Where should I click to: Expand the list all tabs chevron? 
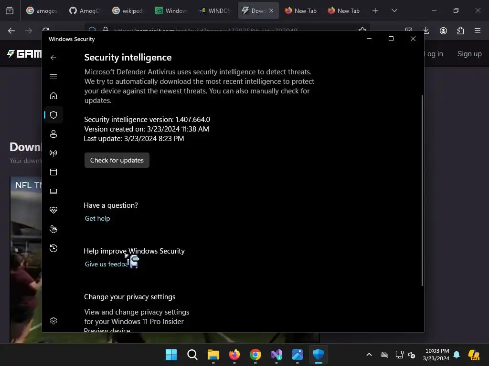394,10
